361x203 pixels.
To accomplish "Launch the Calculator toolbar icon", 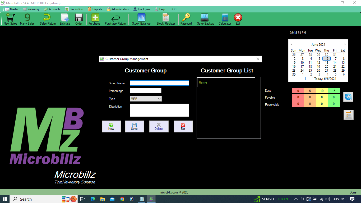I will pos(225,19).
